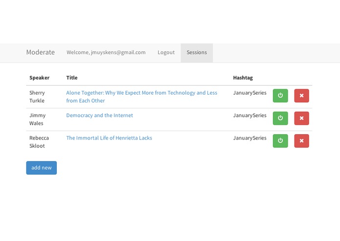The image size is (340, 241).
Task: Click JanuarySeries hashtag in Rebecca Skloot row
Action: click(x=249, y=138)
